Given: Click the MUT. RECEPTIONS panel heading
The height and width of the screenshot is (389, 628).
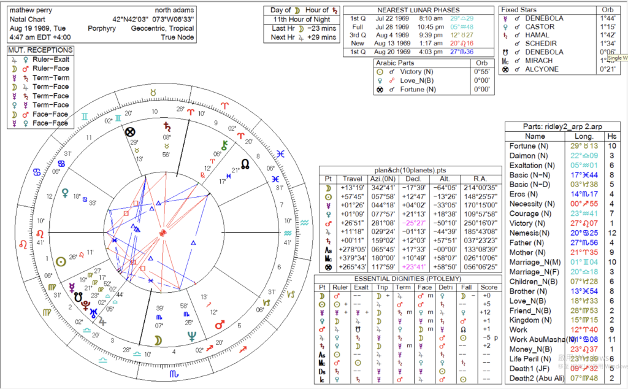Looking at the screenshot, I should (x=40, y=50).
